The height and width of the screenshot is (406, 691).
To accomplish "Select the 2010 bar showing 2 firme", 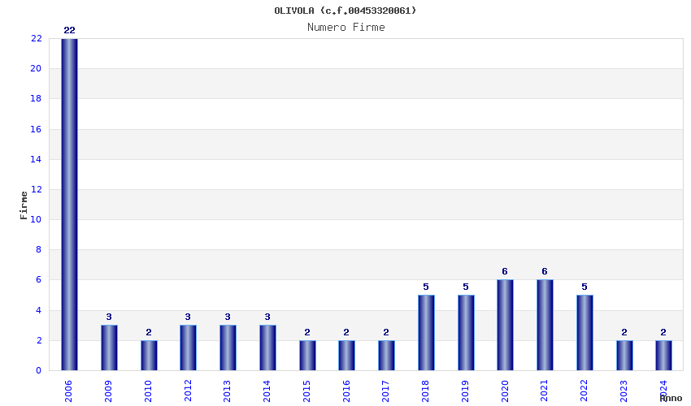I will (149, 356).
